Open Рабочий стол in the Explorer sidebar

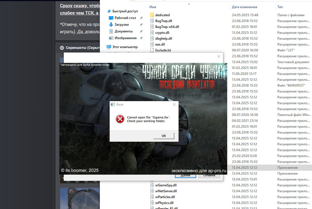(123, 18)
